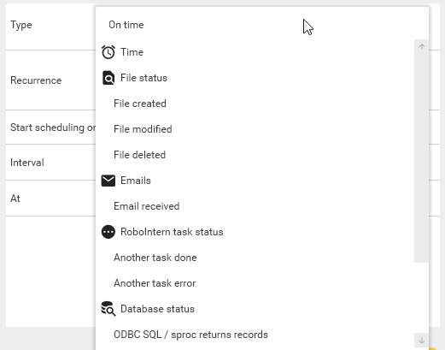Click the scrollbar up arrow icon
445x350 pixels.
point(422,47)
